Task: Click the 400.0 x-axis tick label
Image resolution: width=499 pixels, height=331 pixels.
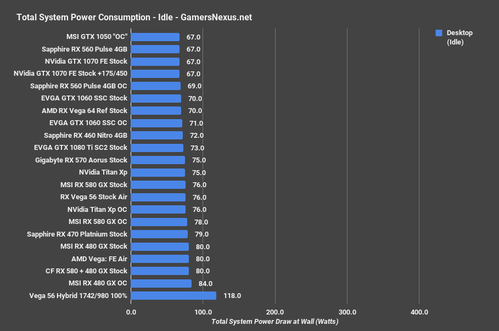Action: 419,312
